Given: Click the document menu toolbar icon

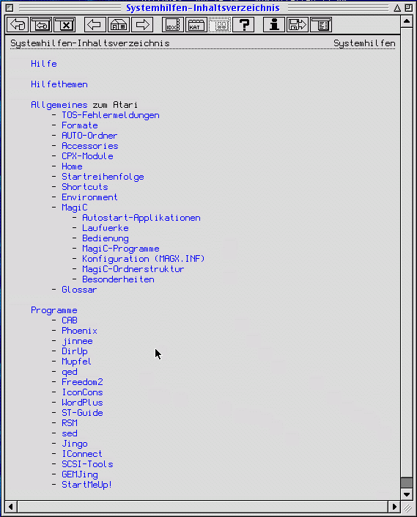Looking at the screenshot, I should tap(321, 25).
